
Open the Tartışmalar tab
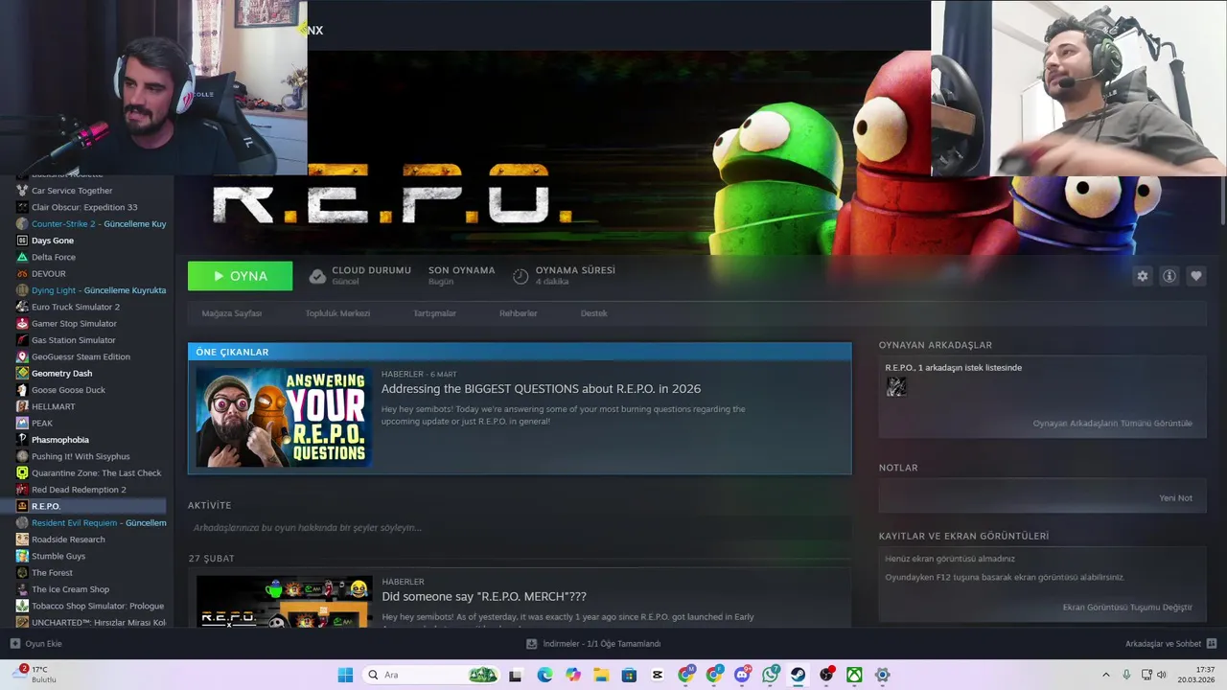pyautogui.click(x=434, y=313)
